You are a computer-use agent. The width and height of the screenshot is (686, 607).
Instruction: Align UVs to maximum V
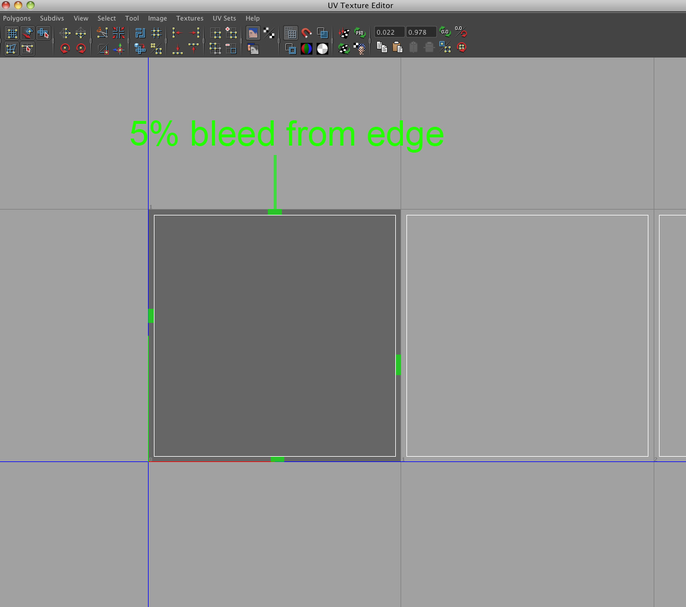(194, 49)
